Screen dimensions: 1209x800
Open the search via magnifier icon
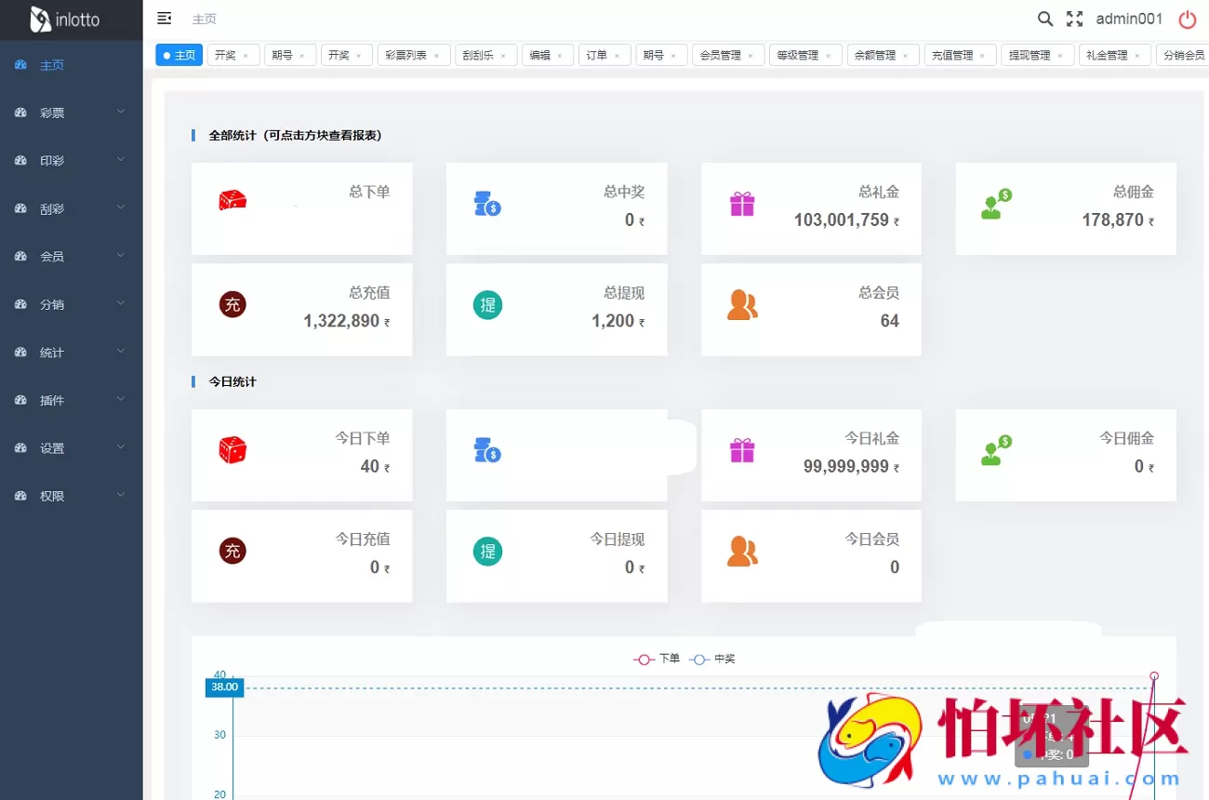[x=1044, y=19]
